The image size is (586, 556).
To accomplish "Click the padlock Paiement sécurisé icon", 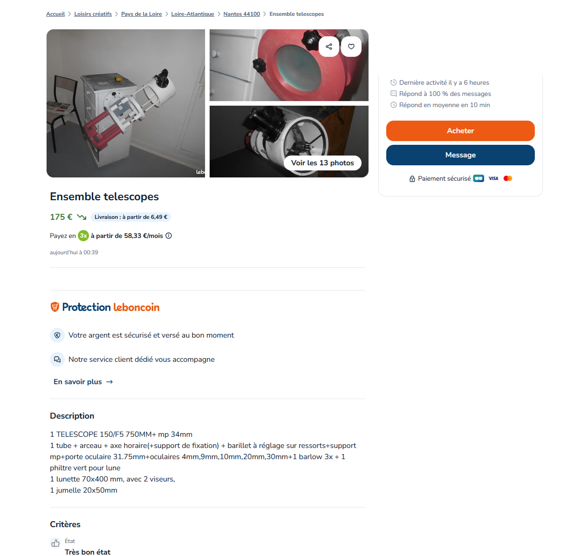I will coord(412,179).
